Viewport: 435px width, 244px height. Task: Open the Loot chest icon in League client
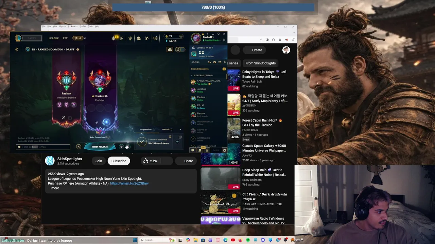139,38
